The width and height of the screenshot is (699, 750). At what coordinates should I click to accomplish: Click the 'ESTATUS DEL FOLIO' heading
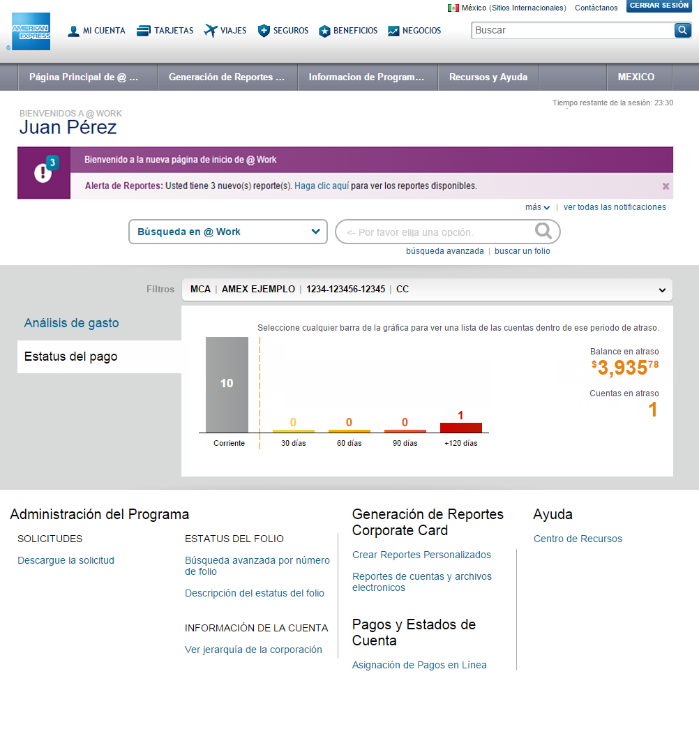click(x=234, y=539)
